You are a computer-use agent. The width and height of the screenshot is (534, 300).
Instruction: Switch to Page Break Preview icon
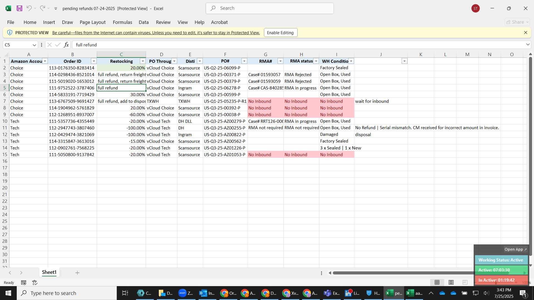pyautogui.click(x=465, y=282)
